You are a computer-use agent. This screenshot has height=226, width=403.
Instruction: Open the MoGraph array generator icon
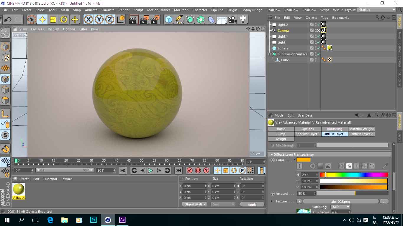pos(201,20)
